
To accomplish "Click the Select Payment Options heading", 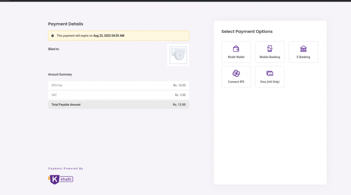I will coord(247,31).
